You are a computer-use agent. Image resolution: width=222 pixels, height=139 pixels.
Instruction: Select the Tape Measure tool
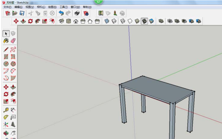pos(6,110)
